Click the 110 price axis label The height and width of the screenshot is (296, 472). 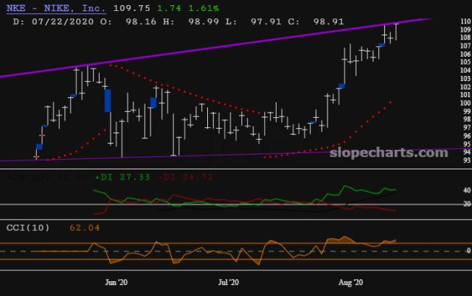465,22
